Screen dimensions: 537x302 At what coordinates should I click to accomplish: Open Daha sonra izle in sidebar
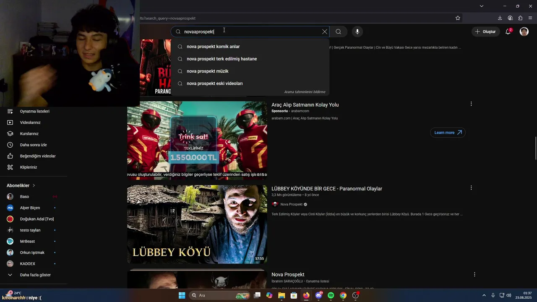[x=34, y=145]
